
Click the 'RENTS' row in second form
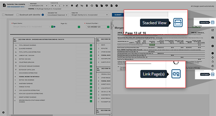(x=103, y=45)
